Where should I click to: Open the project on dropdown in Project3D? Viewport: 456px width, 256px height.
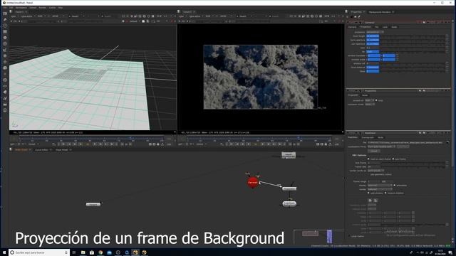tap(370, 100)
